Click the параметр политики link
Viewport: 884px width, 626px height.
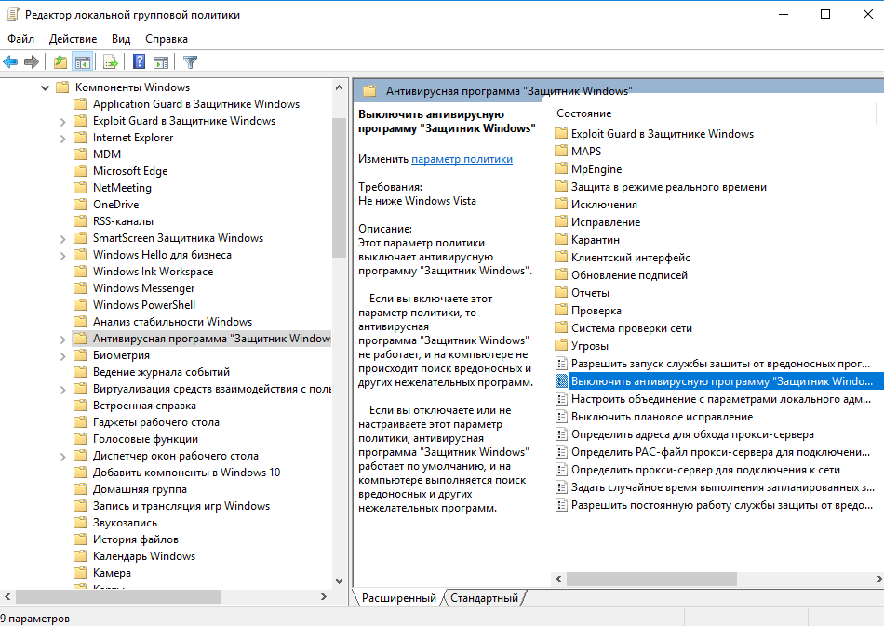pyautogui.click(x=462, y=159)
